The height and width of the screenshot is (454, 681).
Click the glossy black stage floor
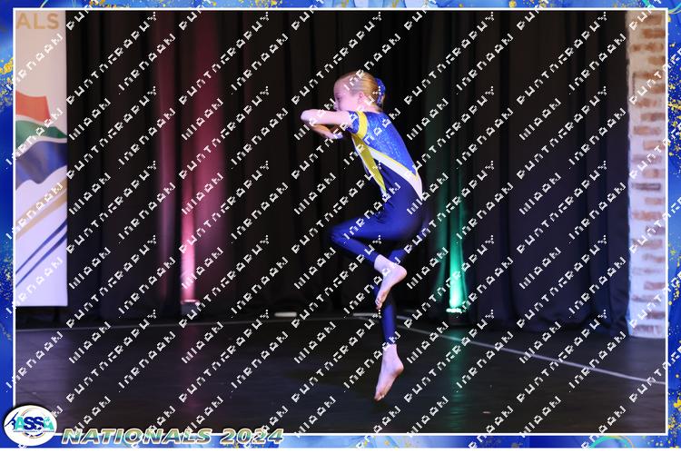pos(227,372)
